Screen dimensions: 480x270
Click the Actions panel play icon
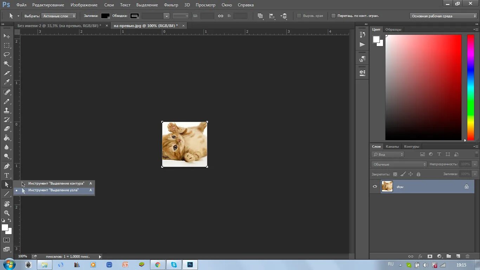click(x=362, y=44)
